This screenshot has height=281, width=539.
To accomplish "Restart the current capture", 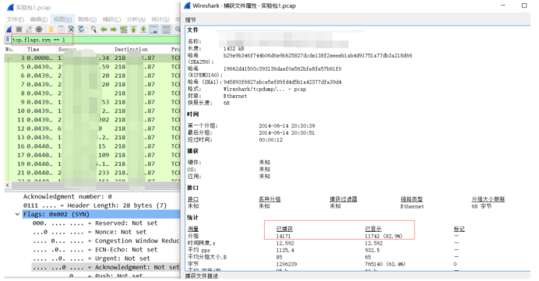I will (x=29, y=30).
